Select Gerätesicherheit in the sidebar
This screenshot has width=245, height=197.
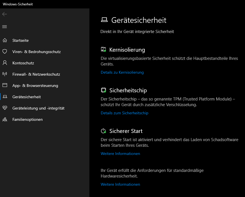click(27, 97)
